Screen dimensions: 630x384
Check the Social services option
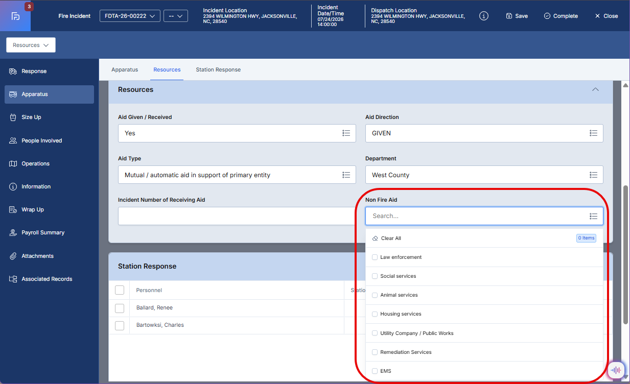click(x=375, y=276)
